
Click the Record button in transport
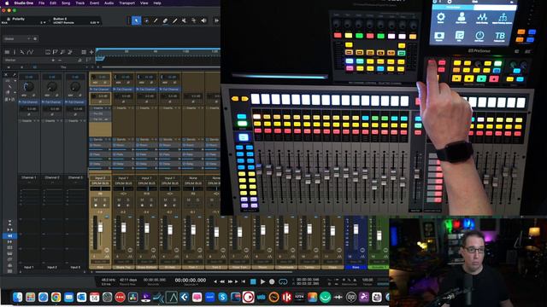point(272,281)
